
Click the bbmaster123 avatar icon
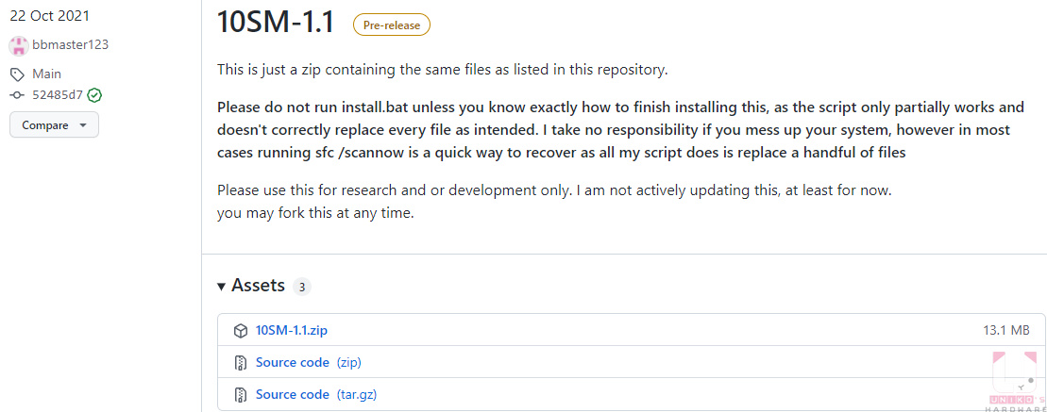click(20, 45)
